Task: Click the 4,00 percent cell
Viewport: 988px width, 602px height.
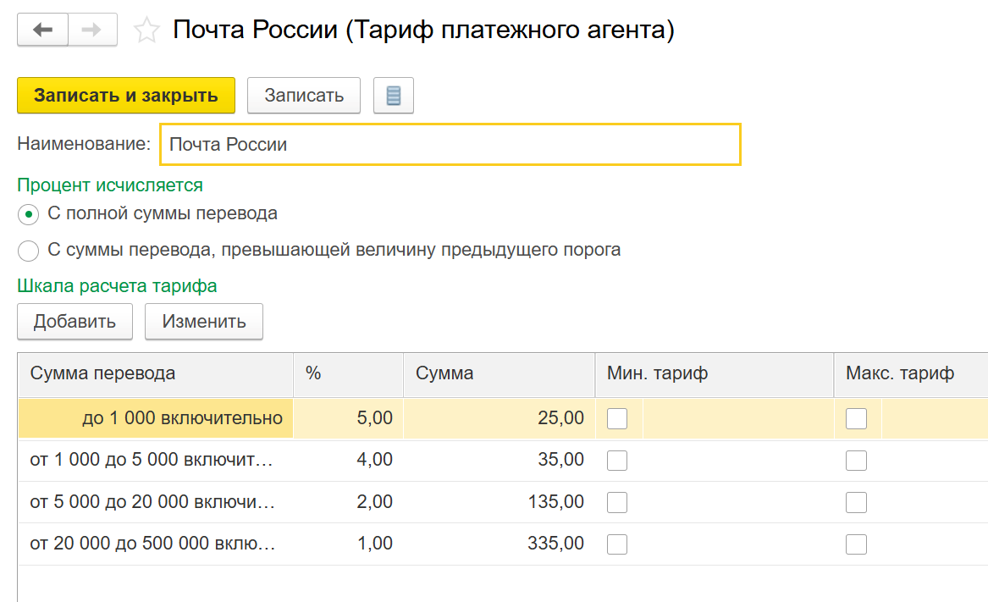Action: (x=349, y=460)
